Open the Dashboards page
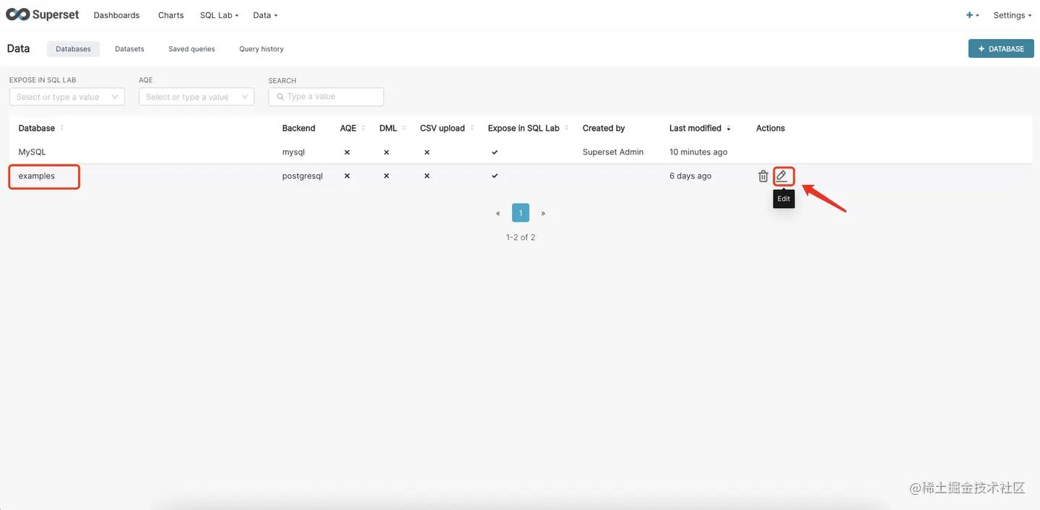 pos(116,15)
